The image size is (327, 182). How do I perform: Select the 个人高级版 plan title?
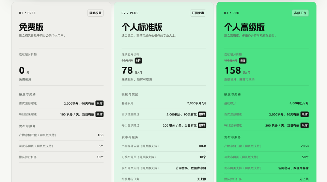click(x=245, y=27)
